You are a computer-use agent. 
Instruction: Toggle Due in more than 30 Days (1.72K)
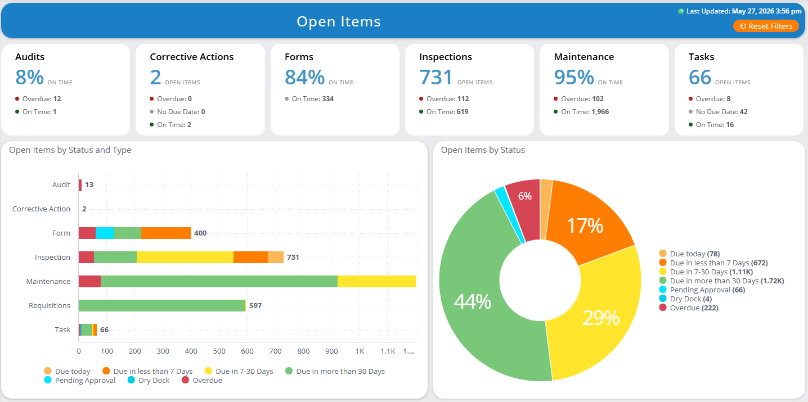pyautogui.click(x=721, y=281)
